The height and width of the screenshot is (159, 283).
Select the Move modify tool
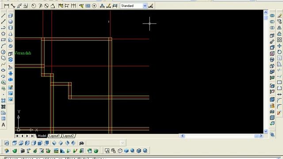[x=279, y=46]
